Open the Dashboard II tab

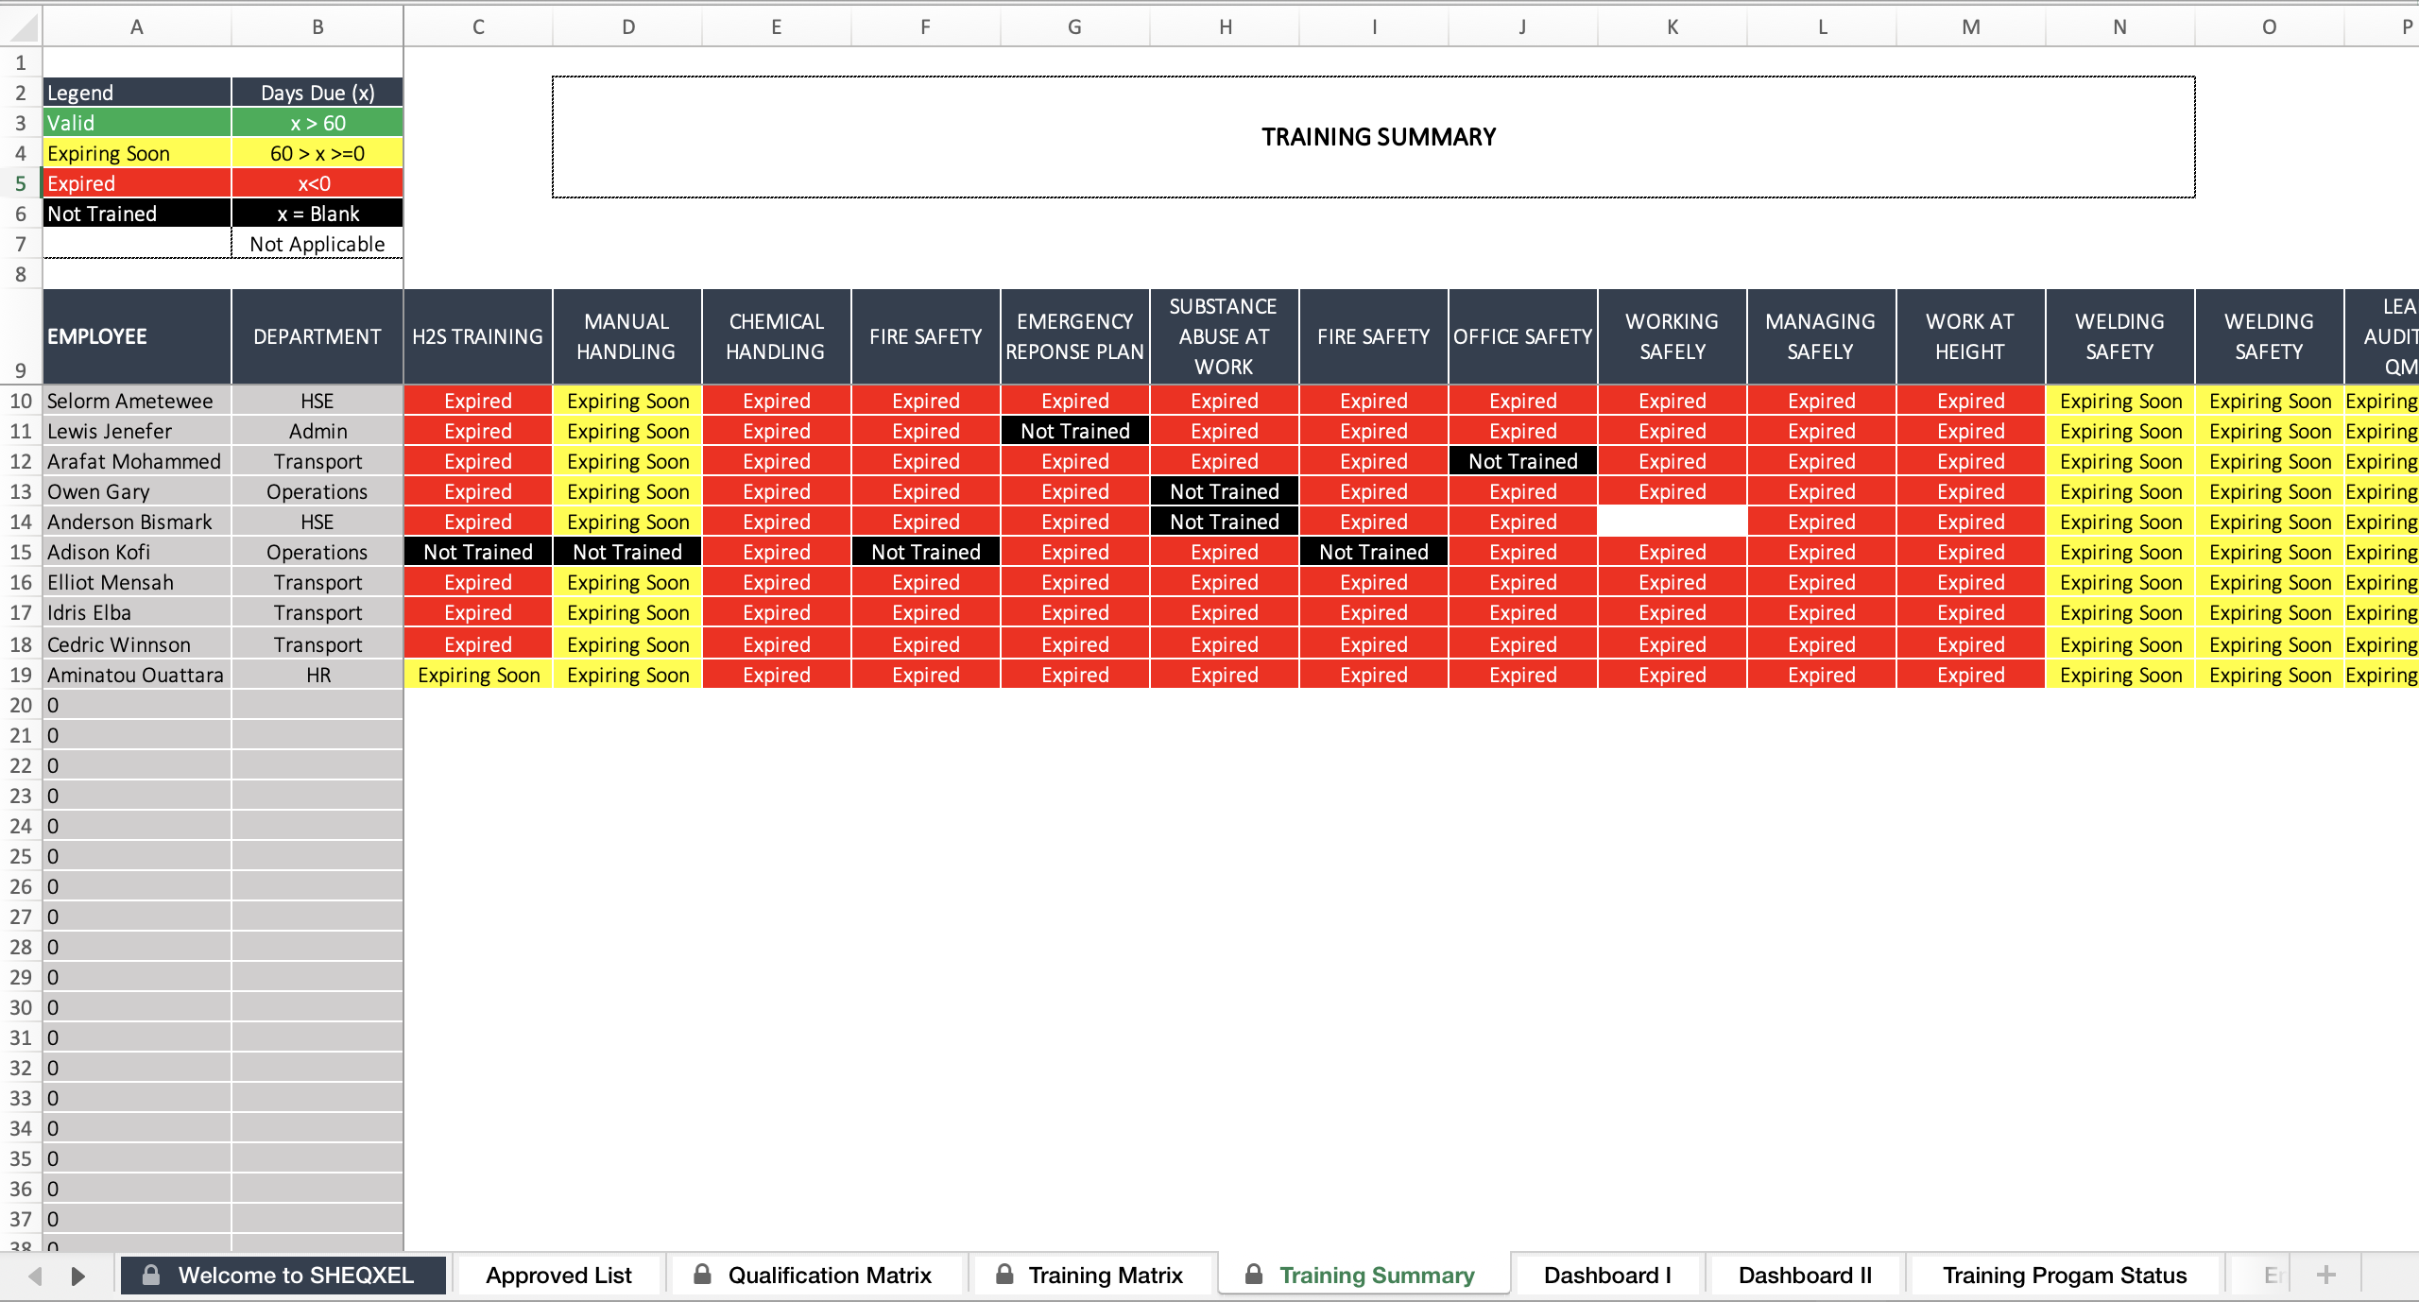click(x=1805, y=1275)
